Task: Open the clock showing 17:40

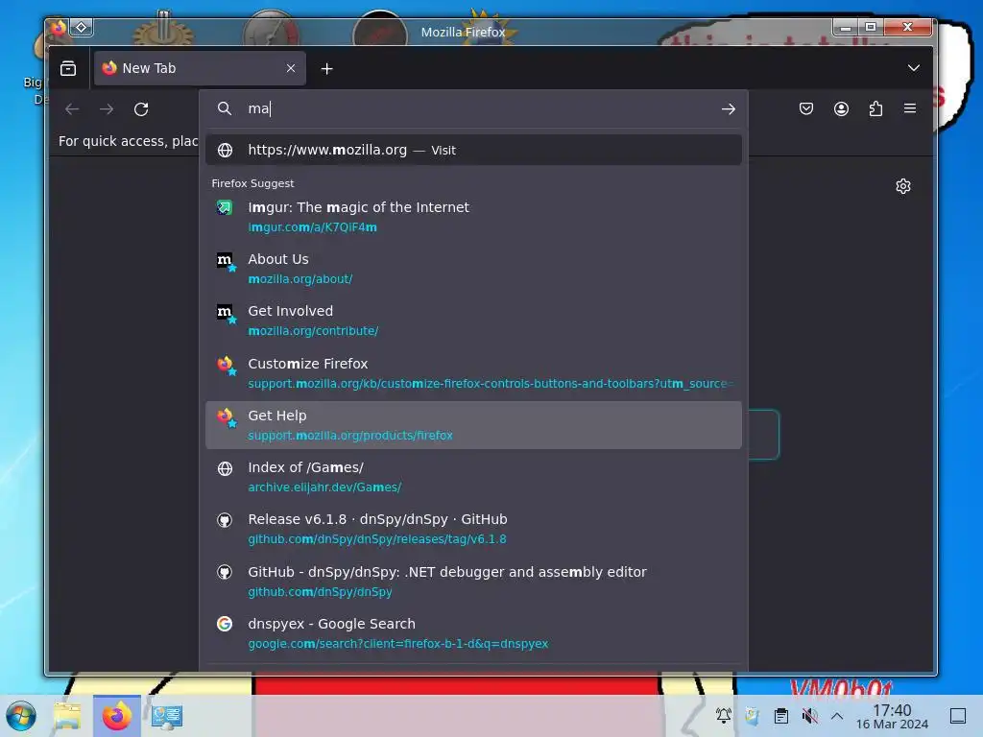Action: coord(892,716)
